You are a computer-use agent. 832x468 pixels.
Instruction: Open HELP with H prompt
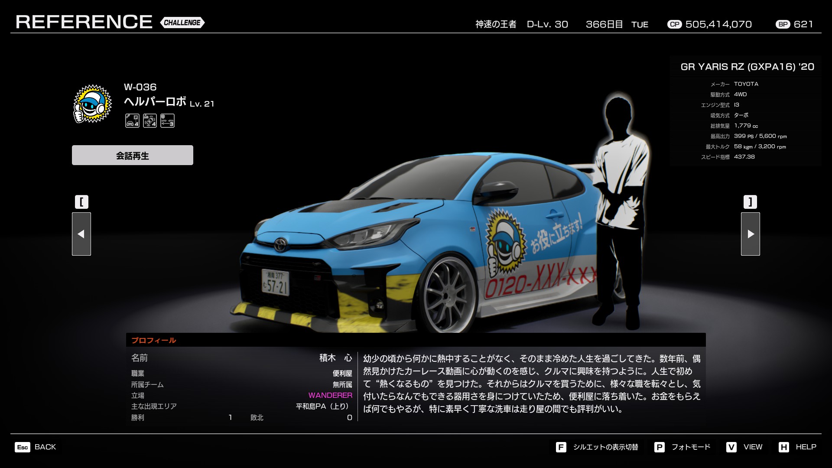797,447
